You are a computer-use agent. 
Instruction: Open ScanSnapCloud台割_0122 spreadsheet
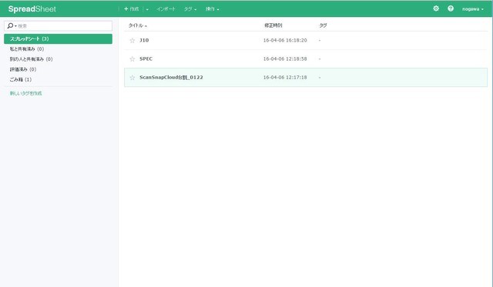[x=171, y=77]
